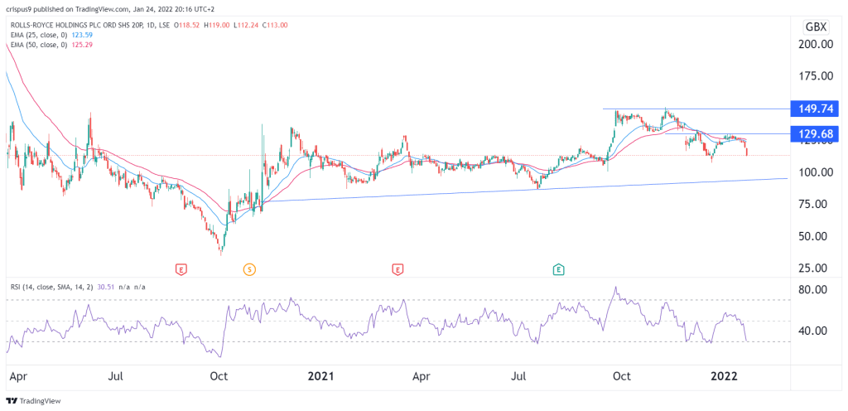Click the GBX currency label

coord(817,27)
